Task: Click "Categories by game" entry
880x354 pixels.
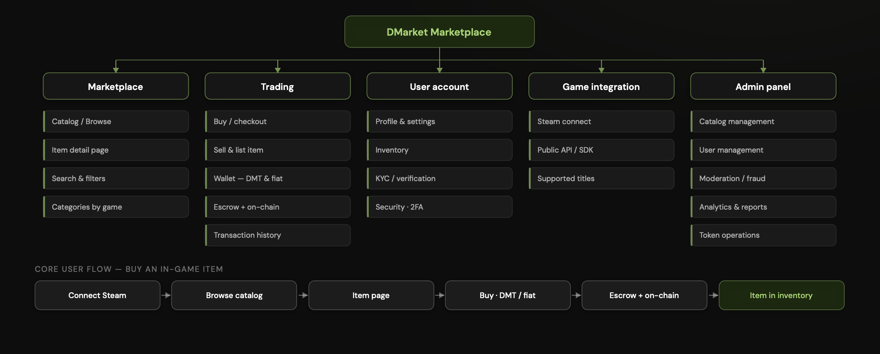Action: click(x=116, y=207)
